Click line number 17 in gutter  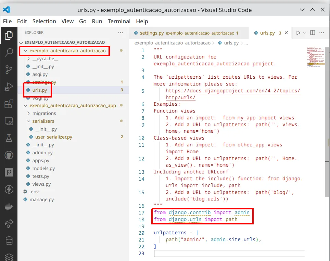141,213
